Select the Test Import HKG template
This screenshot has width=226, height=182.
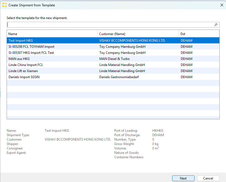(21, 41)
